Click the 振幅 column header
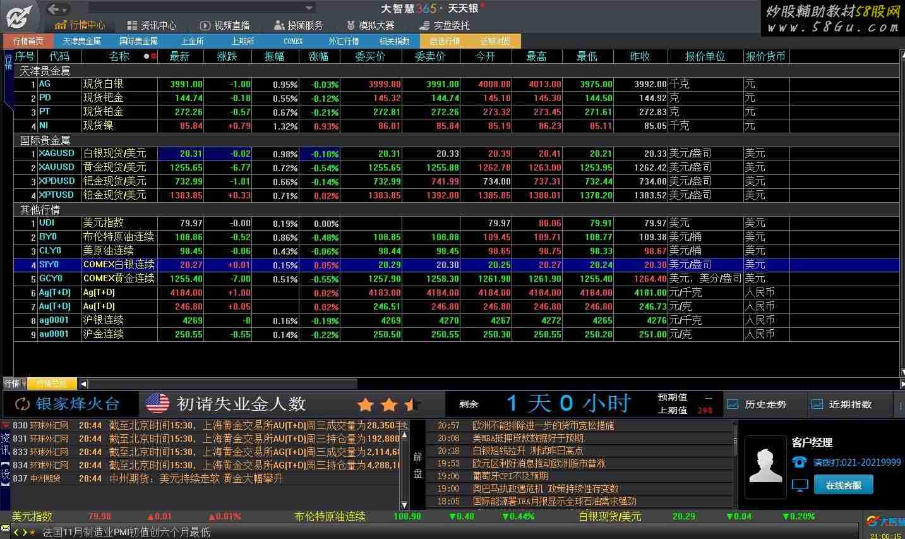The width and height of the screenshot is (905, 539). pos(274,56)
